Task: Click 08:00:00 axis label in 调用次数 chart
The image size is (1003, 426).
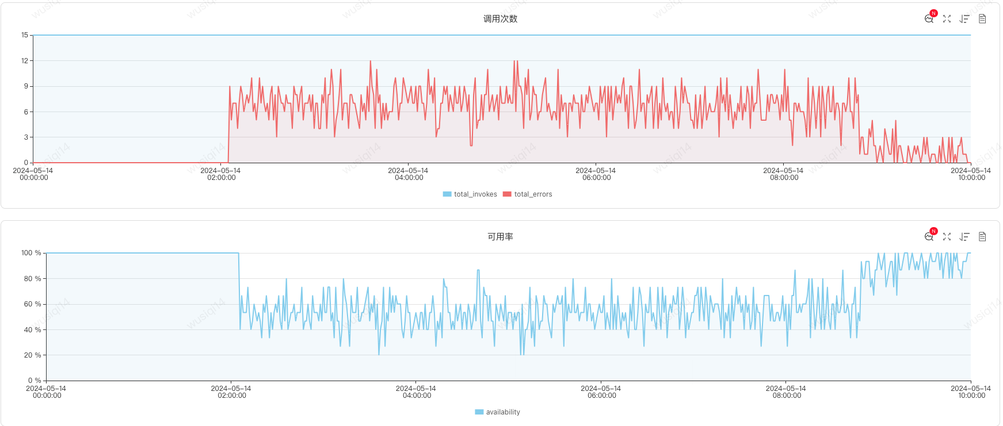Action: pos(784,178)
